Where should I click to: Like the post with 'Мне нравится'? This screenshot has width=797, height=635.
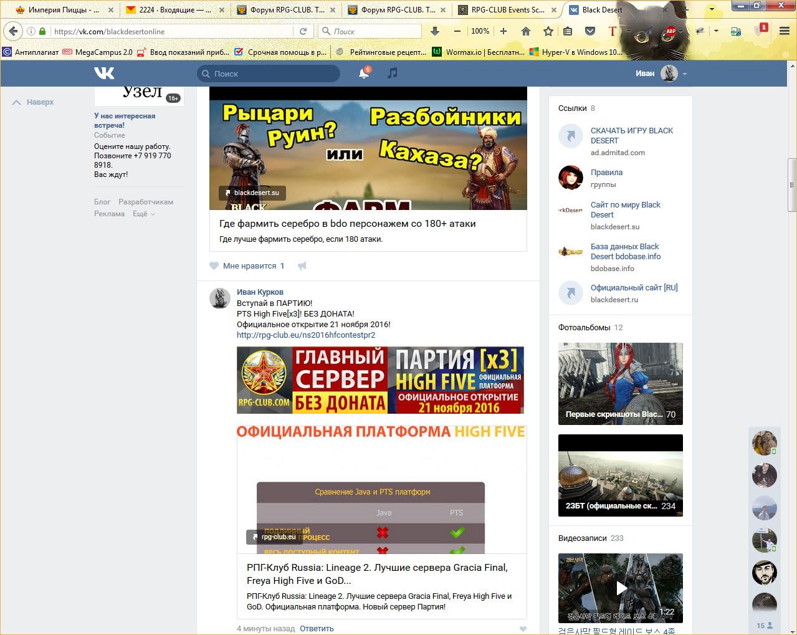(x=249, y=266)
